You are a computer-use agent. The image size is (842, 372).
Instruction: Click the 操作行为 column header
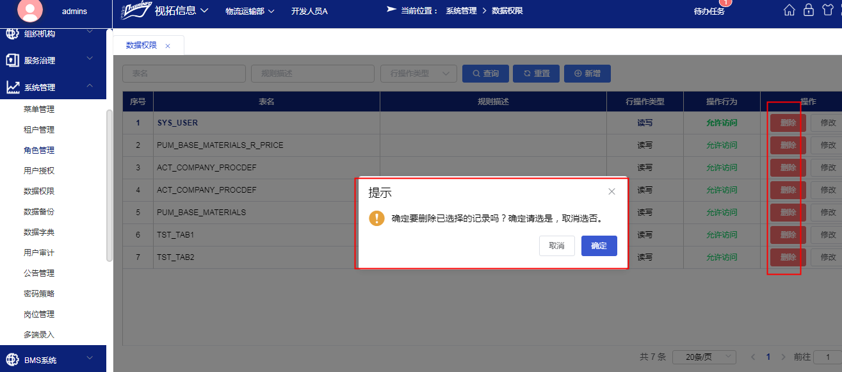tap(722, 102)
